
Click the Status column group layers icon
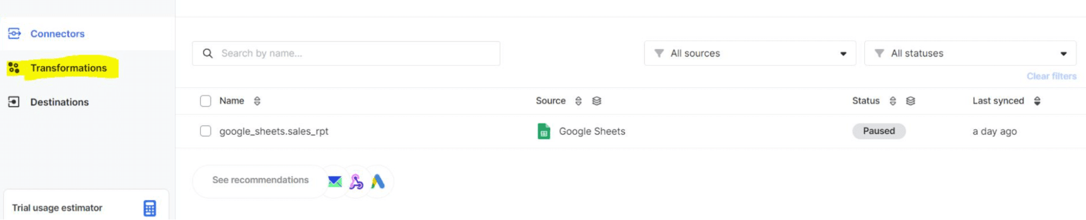point(911,101)
